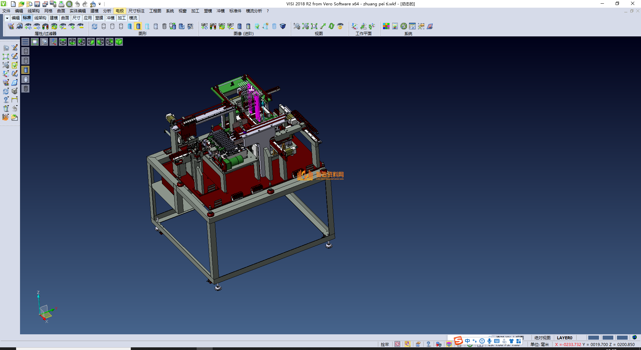Click the traffic light filter icon
Viewport: 641px width, 350px height.
tap(45, 26)
